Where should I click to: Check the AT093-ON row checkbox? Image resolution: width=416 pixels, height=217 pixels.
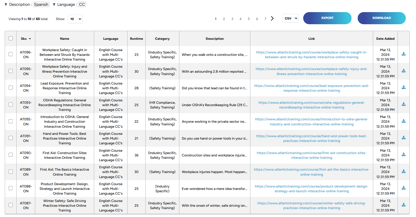pos(11,105)
